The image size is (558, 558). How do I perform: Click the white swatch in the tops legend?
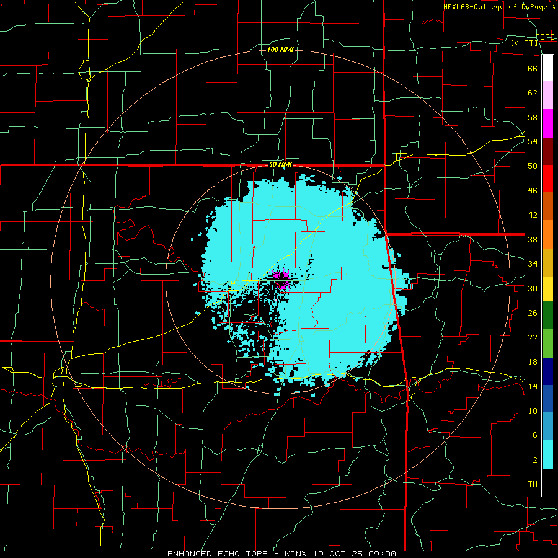547,68
